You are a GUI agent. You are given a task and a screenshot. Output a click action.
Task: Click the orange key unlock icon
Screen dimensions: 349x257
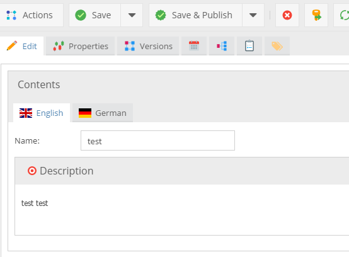click(316, 15)
